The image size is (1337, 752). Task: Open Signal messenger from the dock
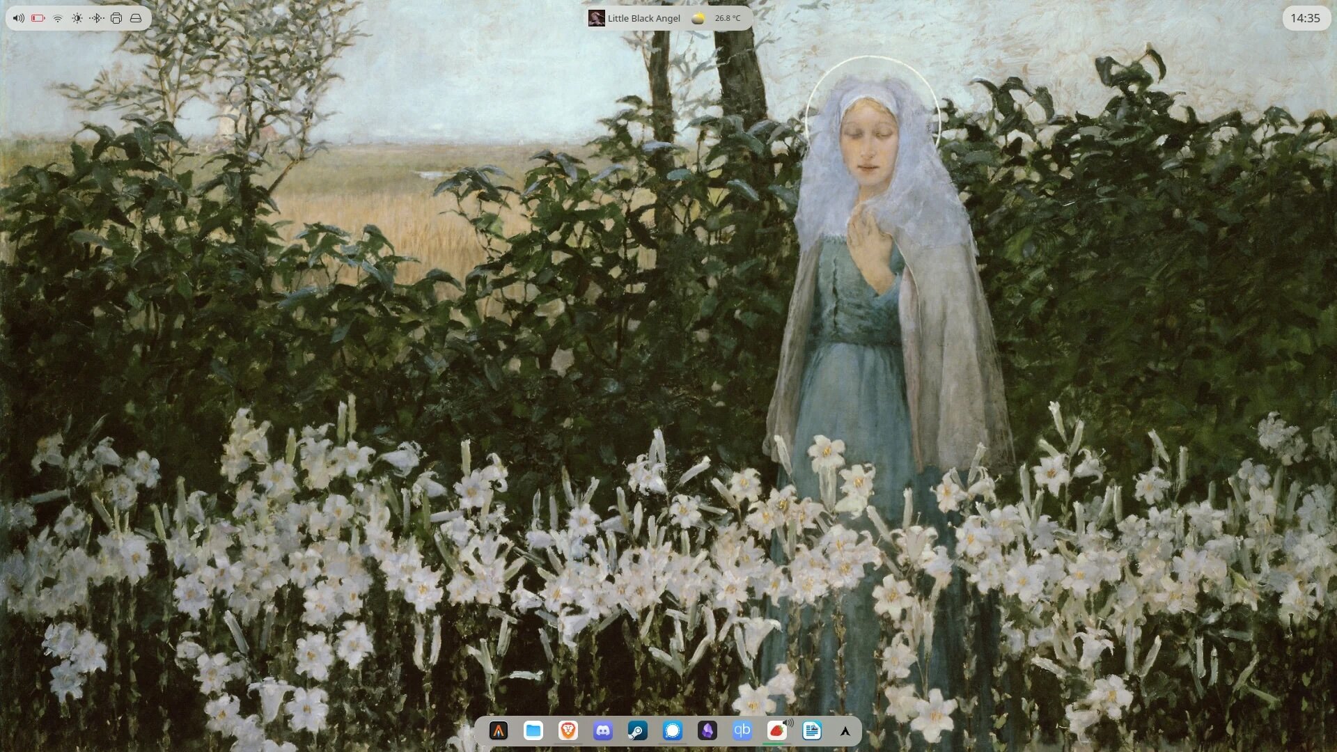point(673,730)
